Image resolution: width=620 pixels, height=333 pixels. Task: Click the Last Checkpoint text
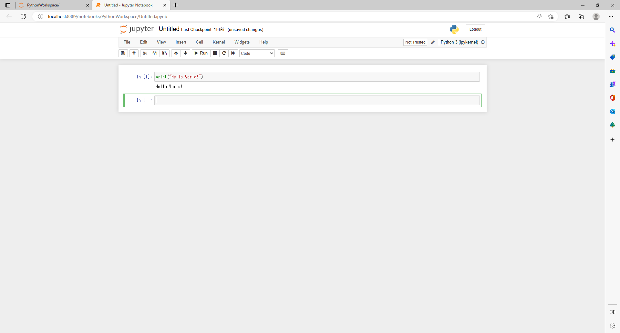point(202,30)
